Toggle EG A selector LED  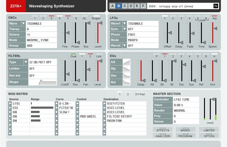point(214,54)
